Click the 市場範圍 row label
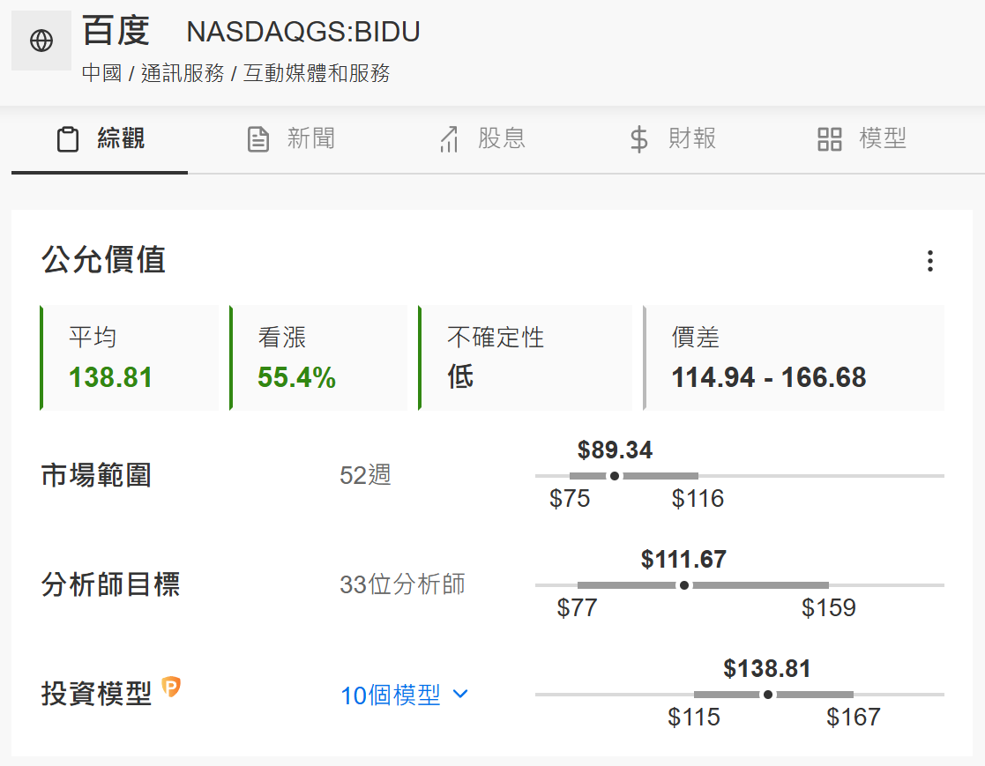Screen dimensions: 985x766 pyautogui.click(x=96, y=475)
